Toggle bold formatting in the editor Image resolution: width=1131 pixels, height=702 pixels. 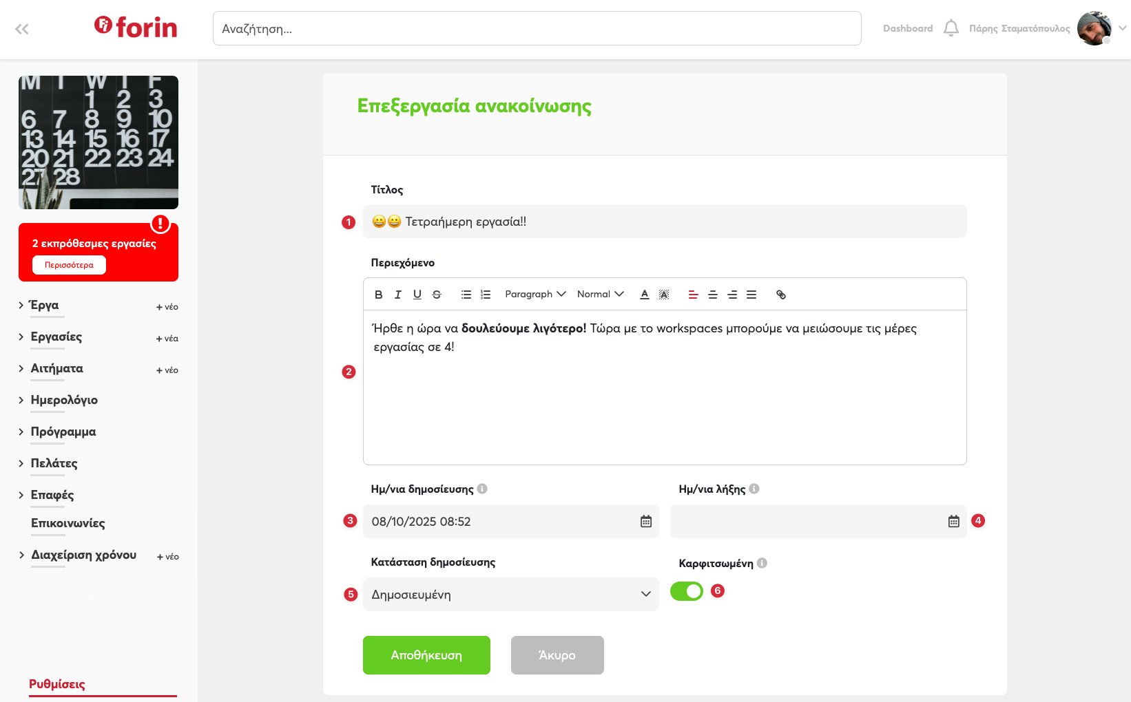[378, 295]
